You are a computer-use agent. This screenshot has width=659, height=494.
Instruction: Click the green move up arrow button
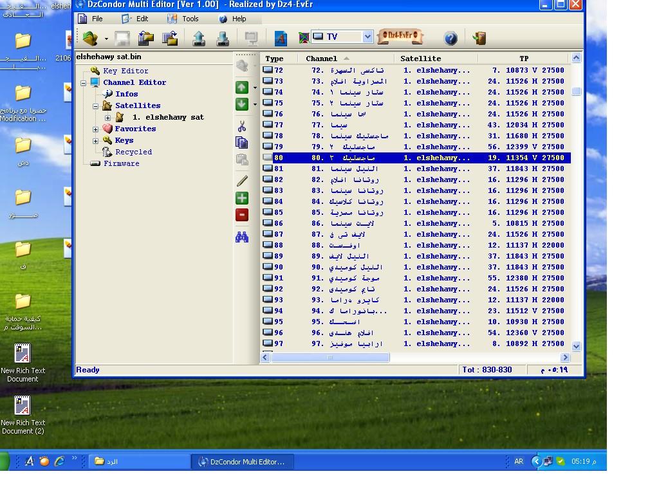[242, 87]
